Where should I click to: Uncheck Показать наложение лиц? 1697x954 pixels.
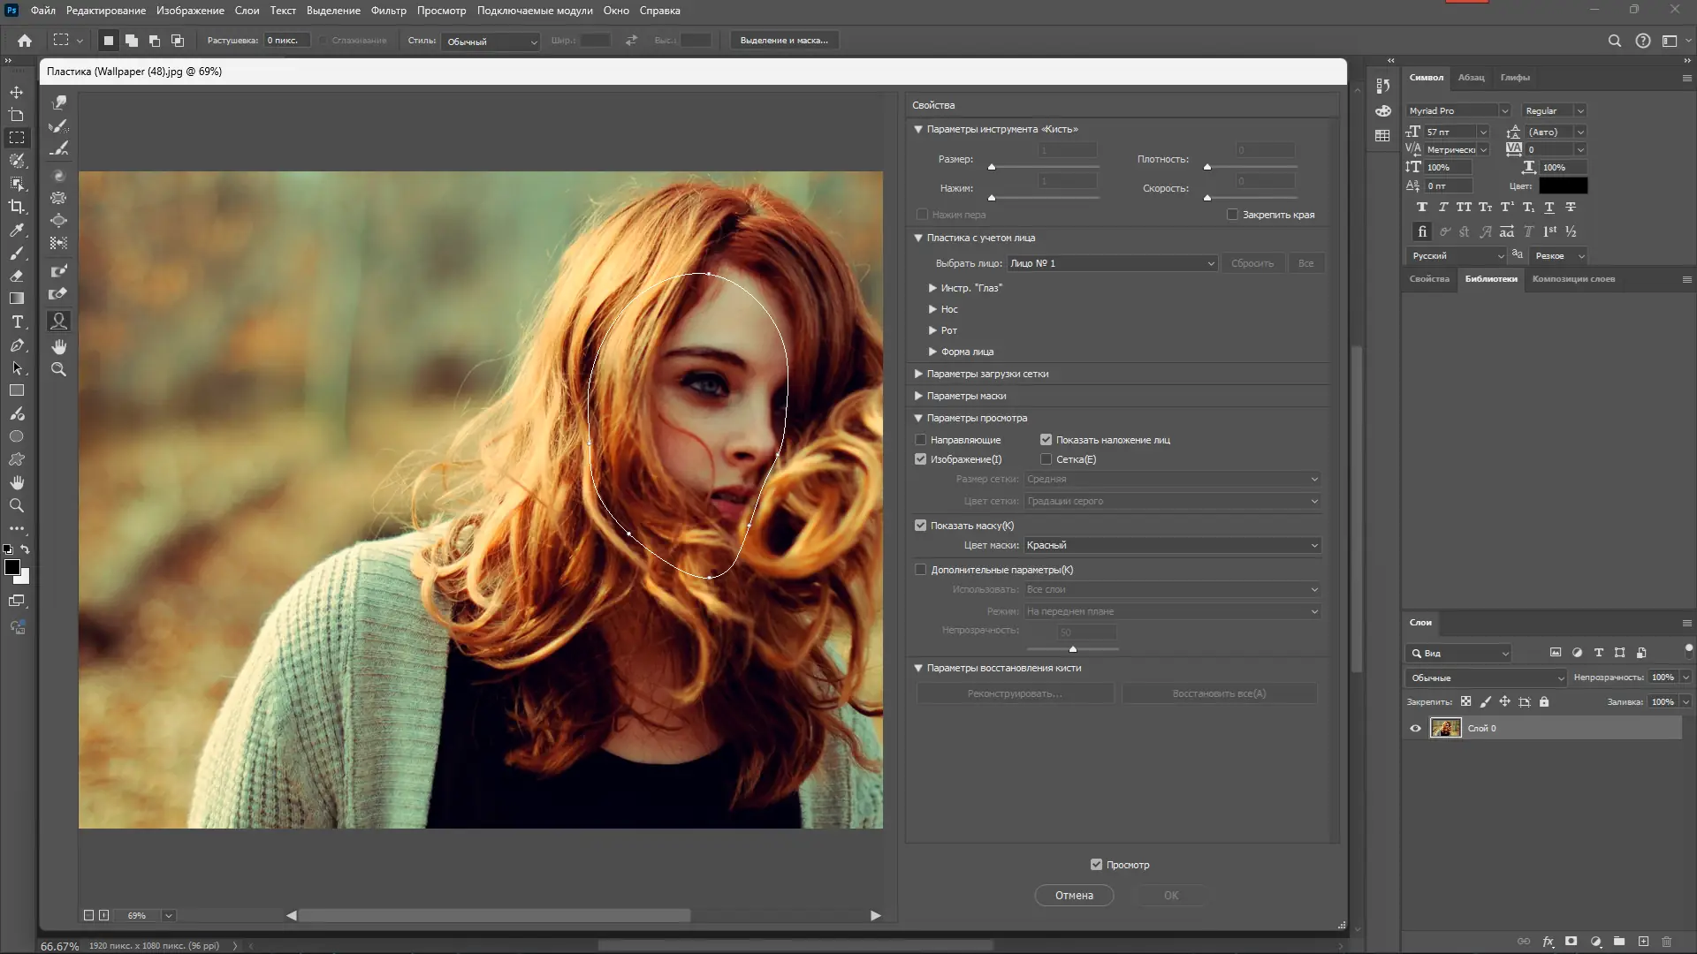tap(1046, 440)
